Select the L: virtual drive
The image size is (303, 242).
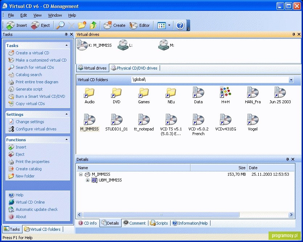tap(125, 45)
